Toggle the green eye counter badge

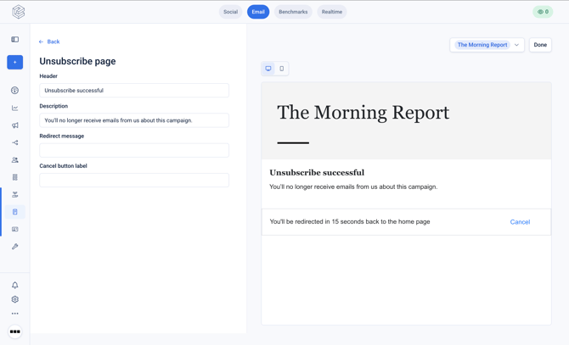pos(543,12)
